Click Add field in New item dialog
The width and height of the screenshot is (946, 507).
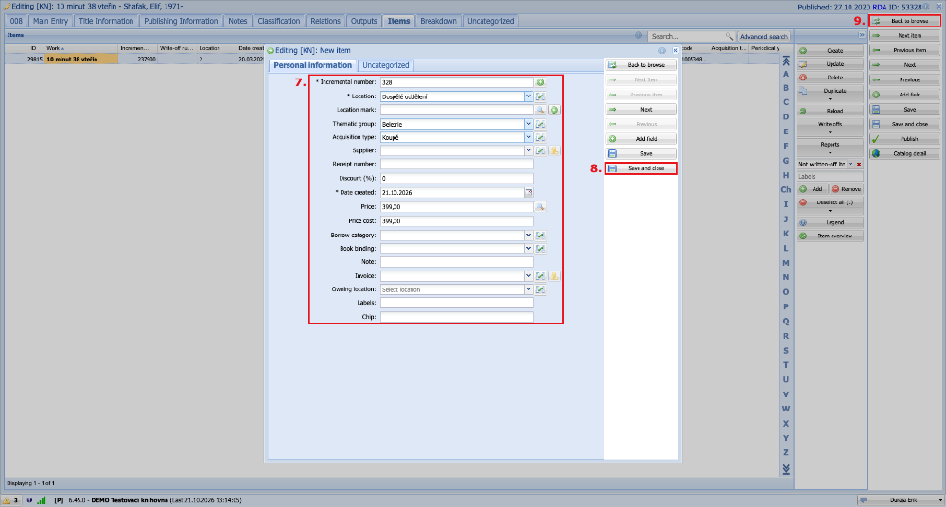click(x=642, y=139)
